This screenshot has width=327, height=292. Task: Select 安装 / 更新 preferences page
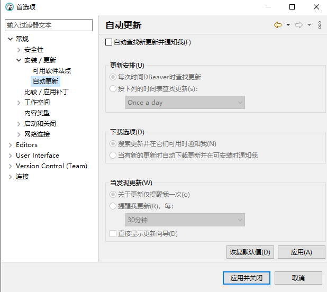40,60
